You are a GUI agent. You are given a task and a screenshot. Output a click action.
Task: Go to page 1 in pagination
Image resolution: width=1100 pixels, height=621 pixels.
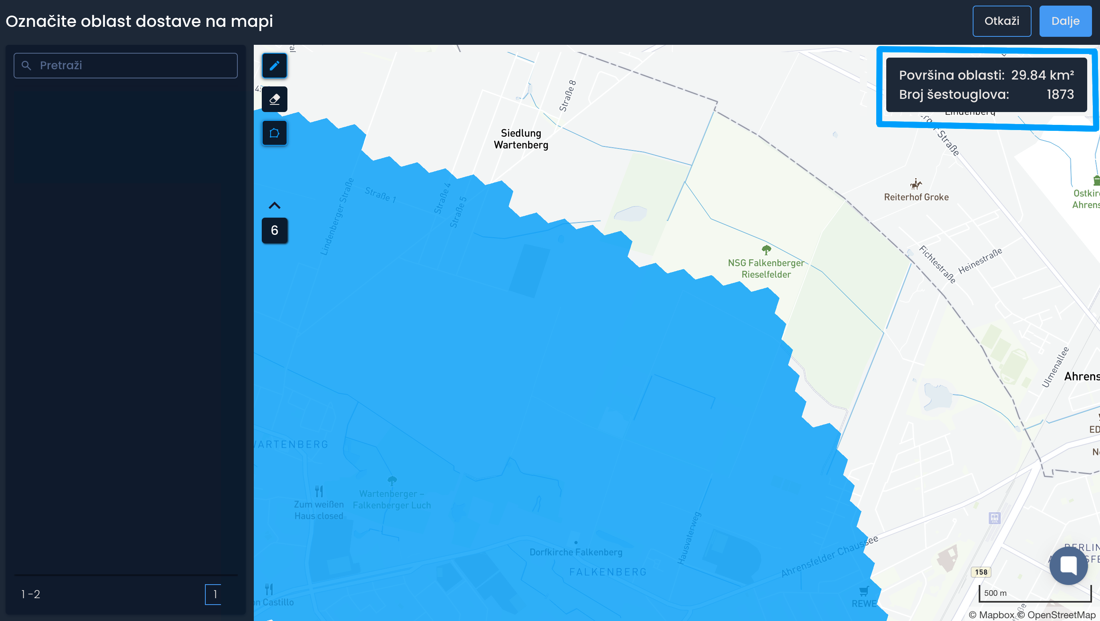(213, 594)
